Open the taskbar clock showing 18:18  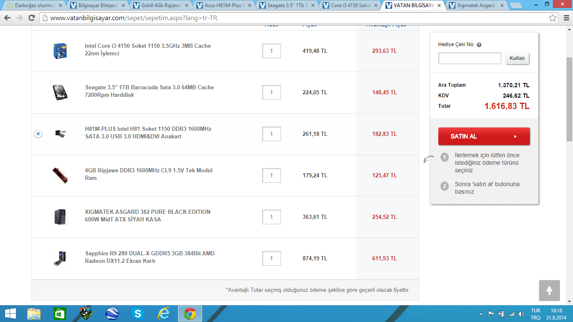click(x=556, y=314)
